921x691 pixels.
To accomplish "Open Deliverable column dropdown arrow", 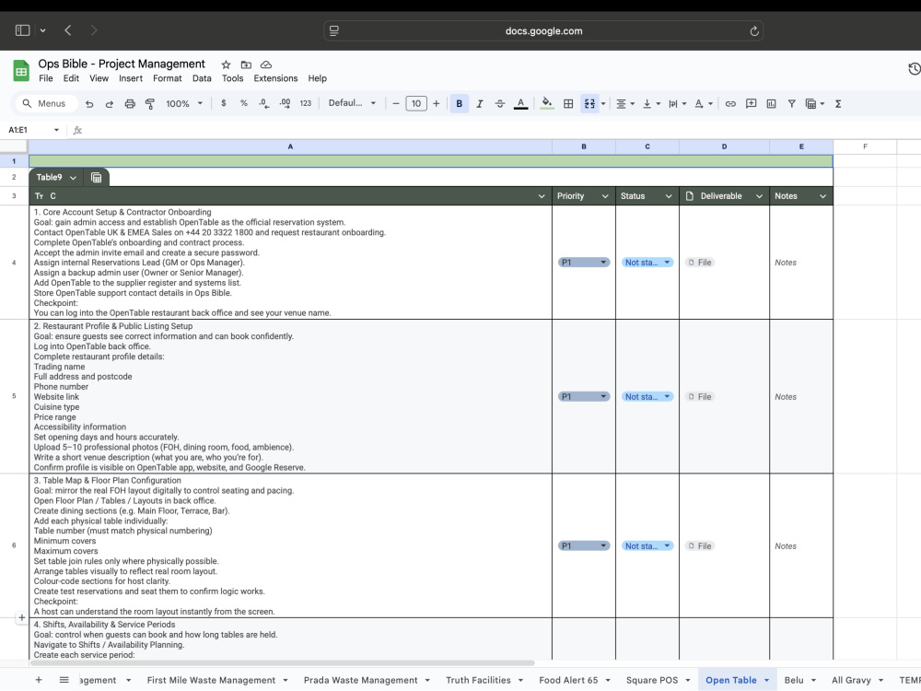I will click(x=759, y=196).
